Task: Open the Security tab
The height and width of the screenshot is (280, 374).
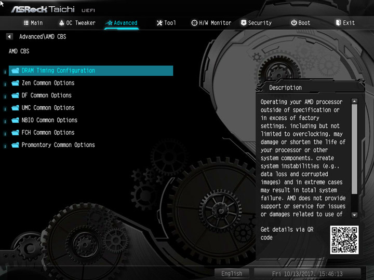Action: click(256, 23)
